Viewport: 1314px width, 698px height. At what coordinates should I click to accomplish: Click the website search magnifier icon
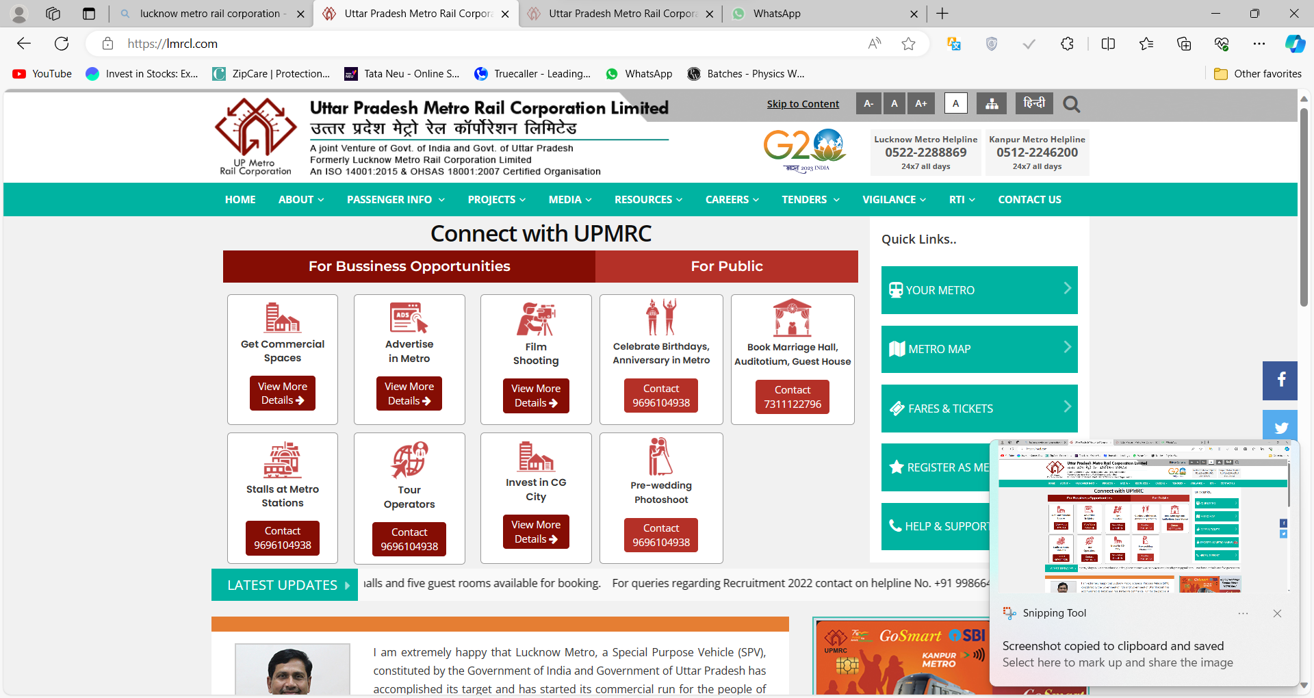pyautogui.click(x=1071, y=104)
